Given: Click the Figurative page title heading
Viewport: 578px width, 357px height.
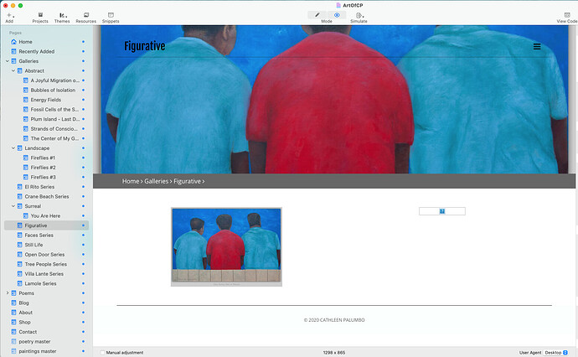Looking at the screenshot, I should (x=144, y=46).
